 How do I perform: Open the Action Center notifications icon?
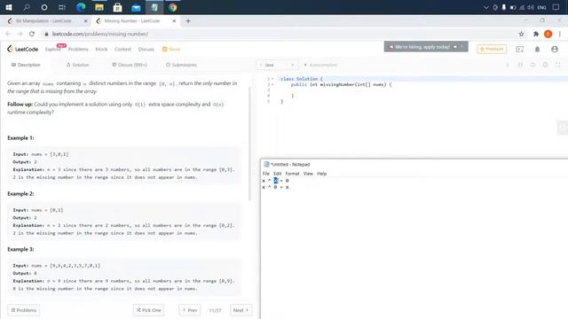click(x=556, y=7)
